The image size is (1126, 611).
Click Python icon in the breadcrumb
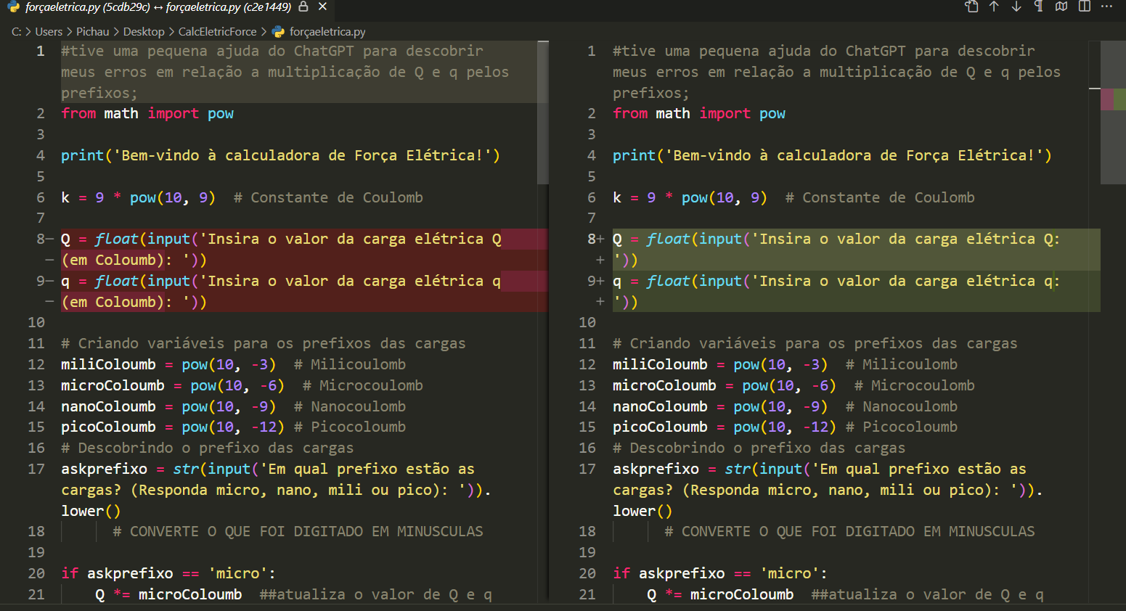click(278, 32)
